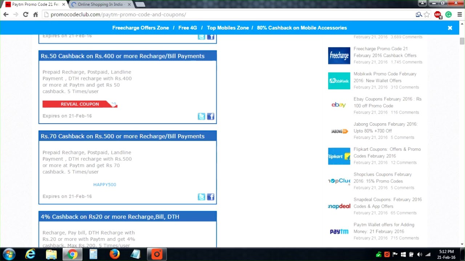This screenshot has height=261, width=465.
Task: Click the zoom magnifier in address bar
Action: pyautogui.click(x=419, y=14)
